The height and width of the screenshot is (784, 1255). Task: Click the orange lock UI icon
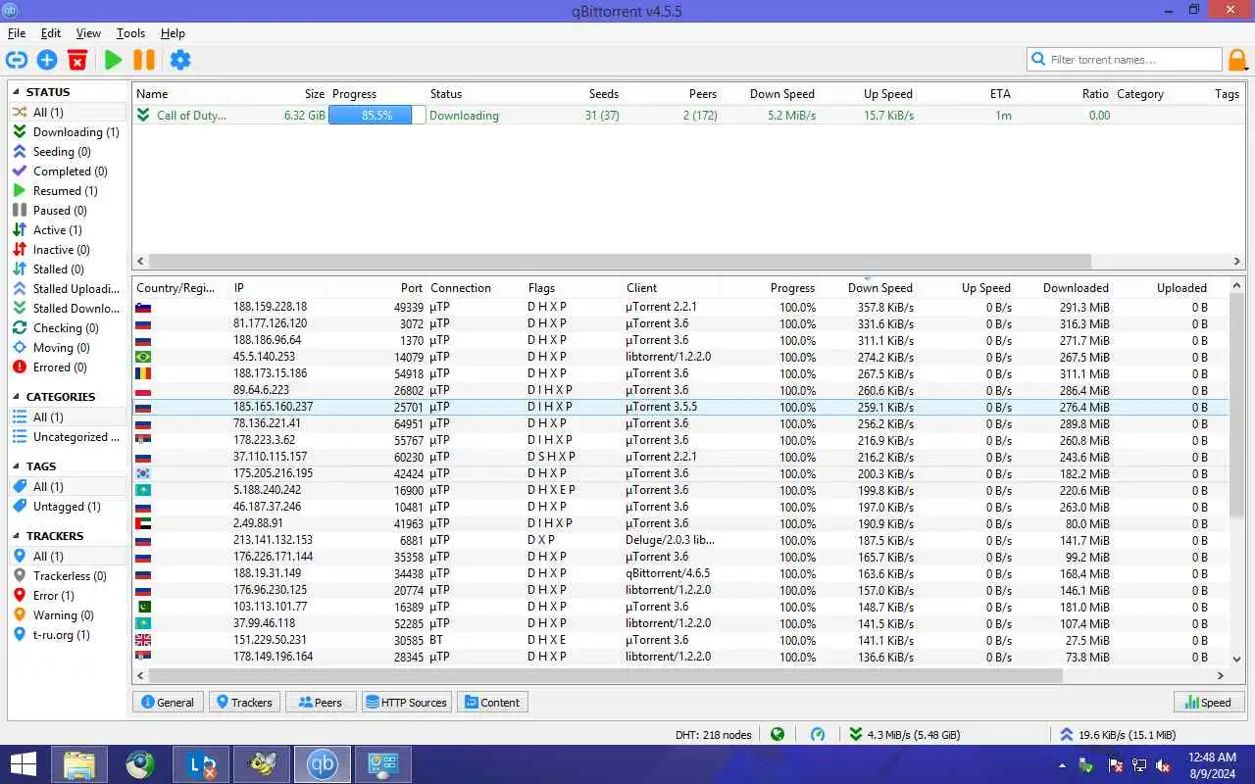pos(1238,60)
